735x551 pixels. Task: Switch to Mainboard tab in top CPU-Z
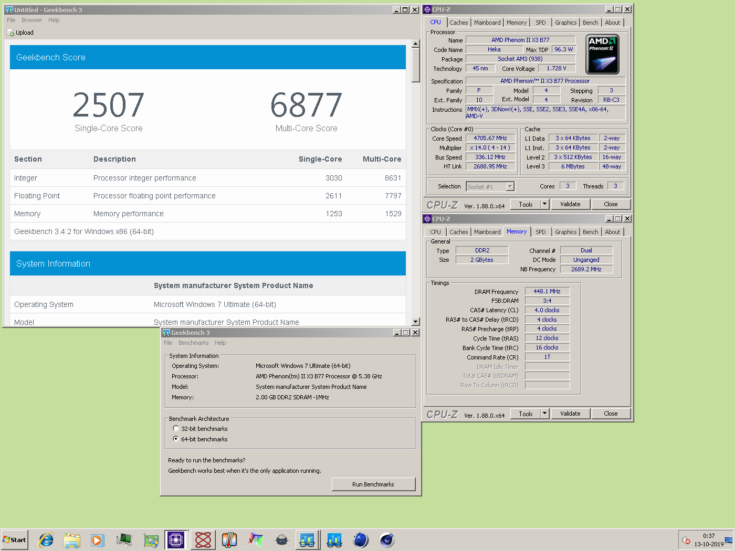tap(487, 23)
